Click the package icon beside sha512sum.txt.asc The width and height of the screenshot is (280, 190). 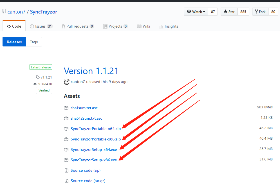pos(66,118)
